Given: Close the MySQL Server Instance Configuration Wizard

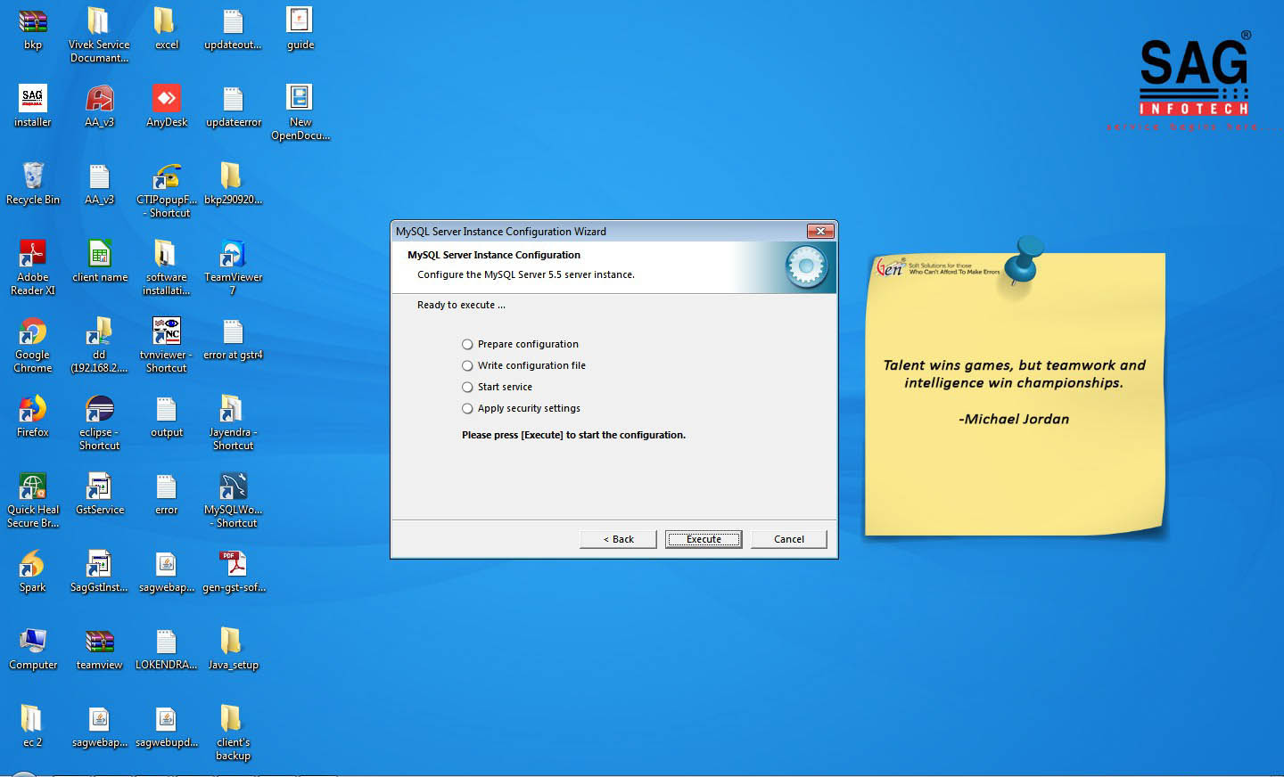Looking at the screenshot, I should pyautogui.click(x=819, y=232).
